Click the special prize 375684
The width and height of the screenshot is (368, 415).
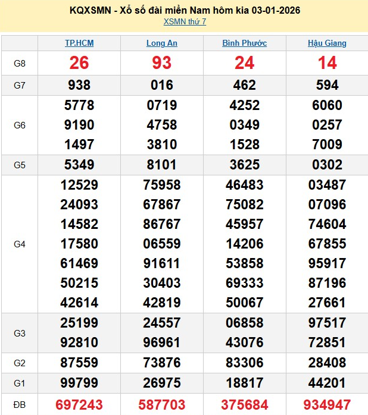pos(244,404)
